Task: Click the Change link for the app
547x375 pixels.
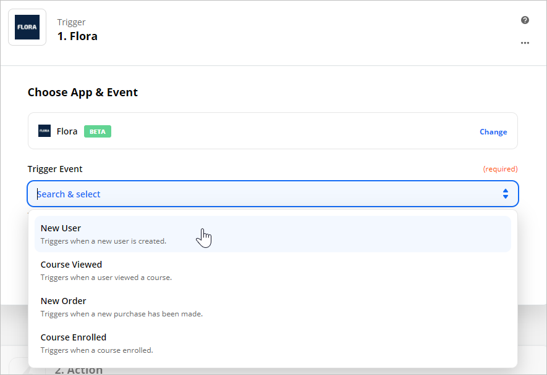Action: coord(493,132)
